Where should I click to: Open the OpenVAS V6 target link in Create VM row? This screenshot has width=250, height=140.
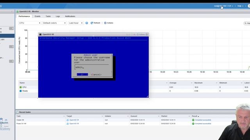pyautogui.click(x=74, y=120)
